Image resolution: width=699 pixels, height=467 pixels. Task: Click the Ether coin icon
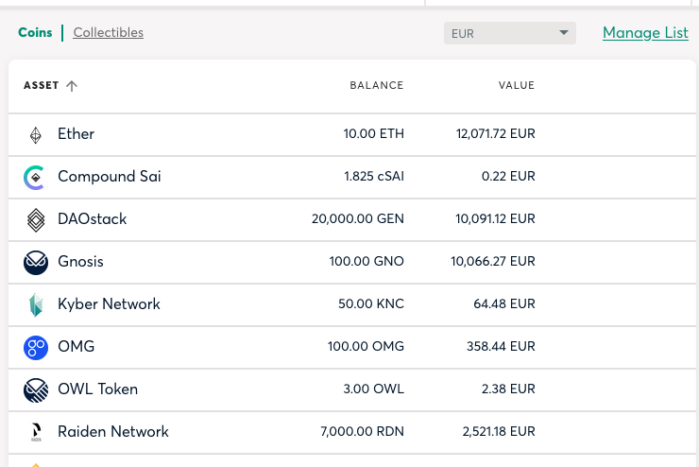click(35, 135)
